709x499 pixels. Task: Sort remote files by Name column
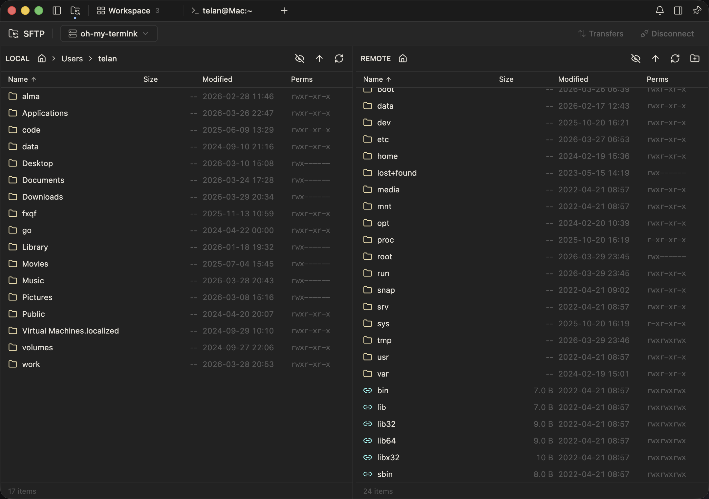(x=377, y=79)
